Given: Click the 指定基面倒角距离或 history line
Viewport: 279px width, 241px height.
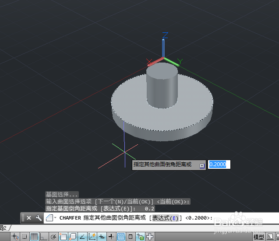Looking at the screenshot, I should [100, 209].
